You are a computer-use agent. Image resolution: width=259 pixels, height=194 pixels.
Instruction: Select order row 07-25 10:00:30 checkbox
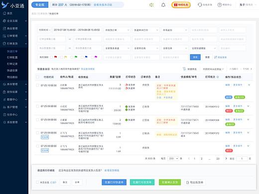click(x=38, y=85)
